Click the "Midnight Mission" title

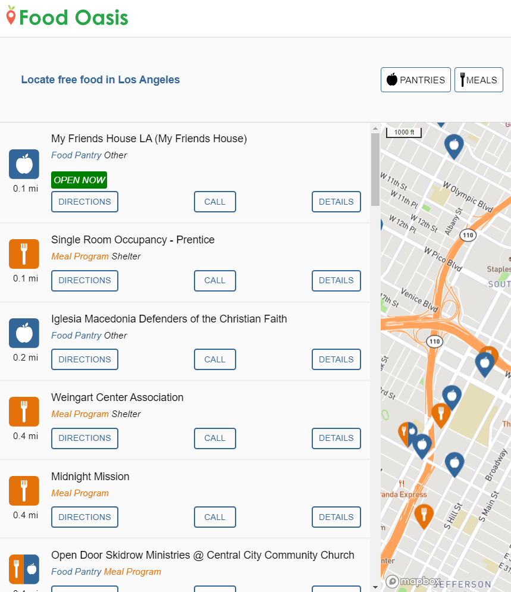click(x=90, y=477)
